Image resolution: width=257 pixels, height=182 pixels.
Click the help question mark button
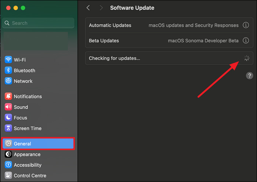[x=249, y=76]
